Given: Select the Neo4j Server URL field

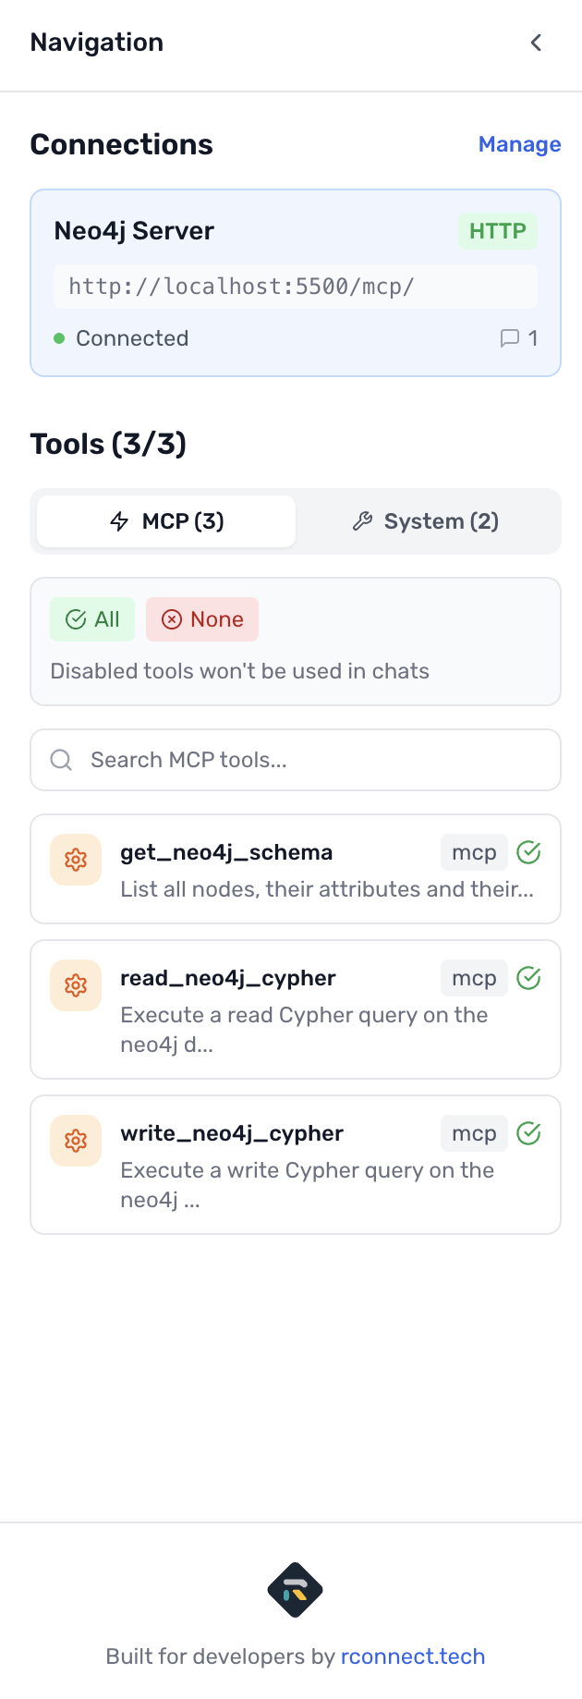Looking at the screenshot, I should pyautogui.click(x=296, y=287).
